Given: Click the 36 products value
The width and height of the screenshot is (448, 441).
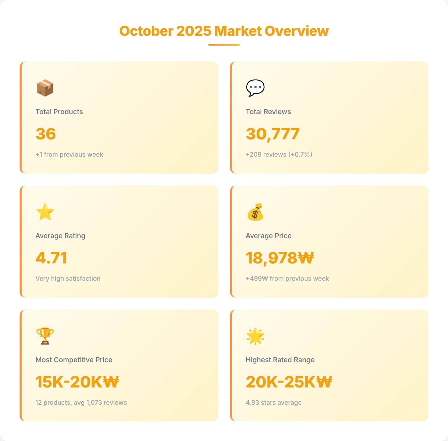Looking at the screenshot, I should coord(46,134).
